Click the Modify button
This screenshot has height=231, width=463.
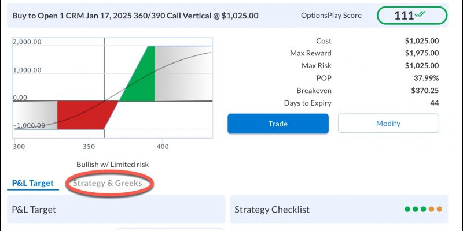[388, 124]
